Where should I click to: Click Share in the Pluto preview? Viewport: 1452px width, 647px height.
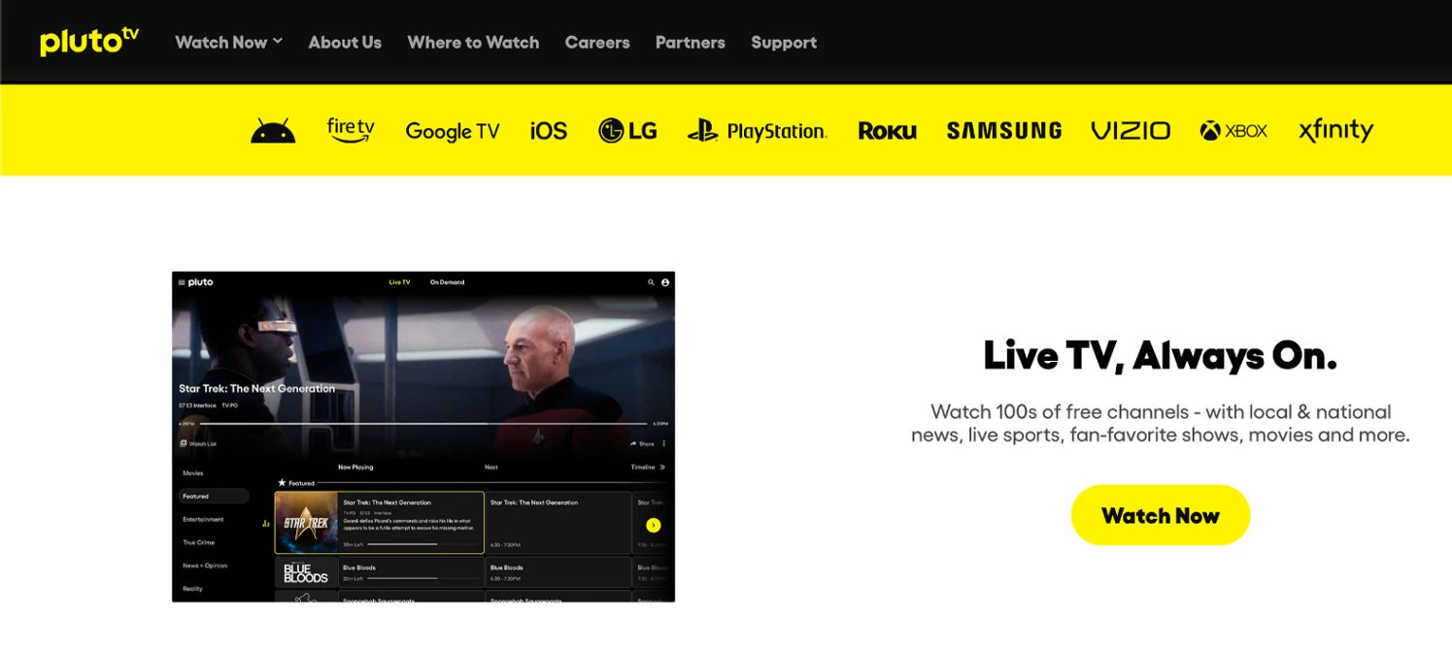point(642,443)
